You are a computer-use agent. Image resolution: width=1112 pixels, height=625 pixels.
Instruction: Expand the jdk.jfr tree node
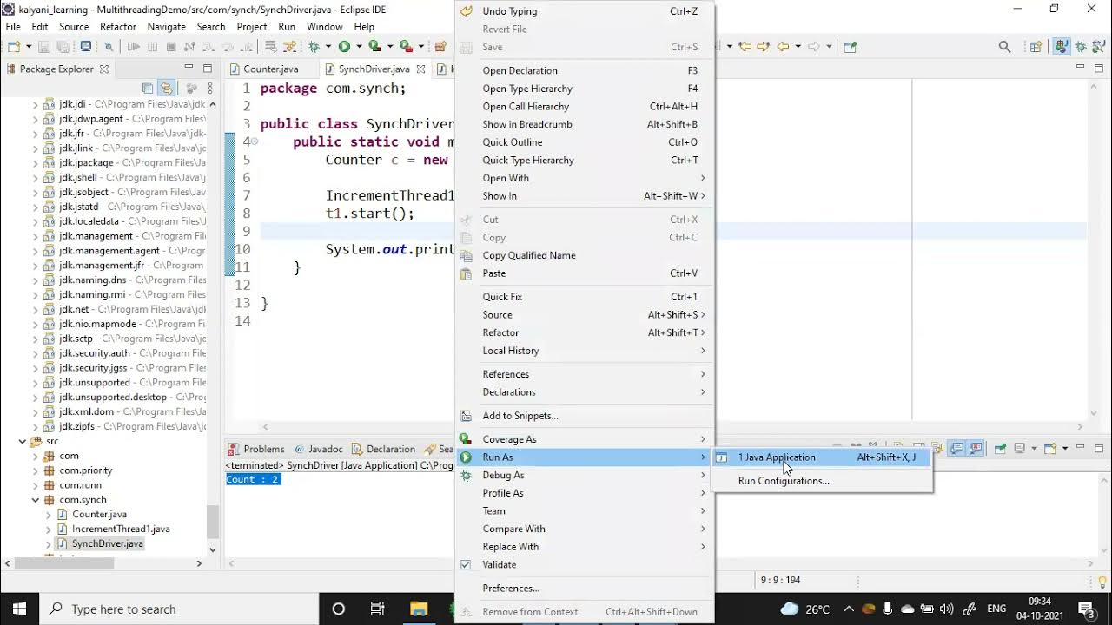point(36,134)
